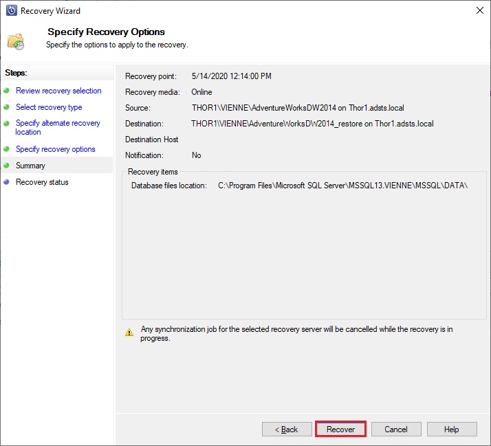491x446 pixels.
Task: Click the Recovery Wizard title bar icon
Action: pyautogui.click(x=12, y=10)
